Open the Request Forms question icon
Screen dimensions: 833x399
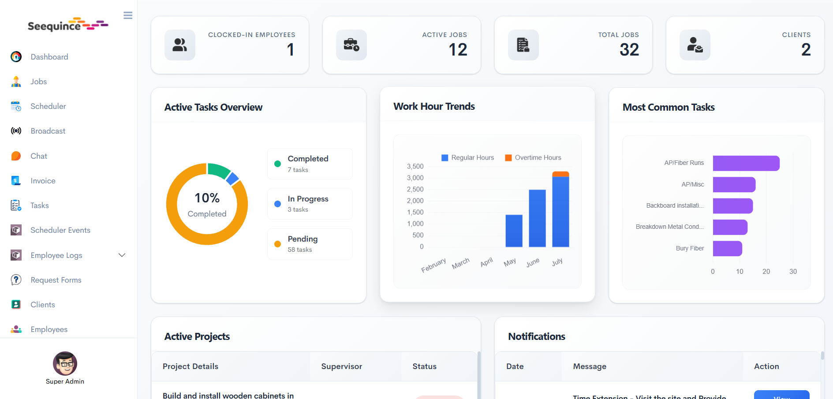[x=16, y=280]
